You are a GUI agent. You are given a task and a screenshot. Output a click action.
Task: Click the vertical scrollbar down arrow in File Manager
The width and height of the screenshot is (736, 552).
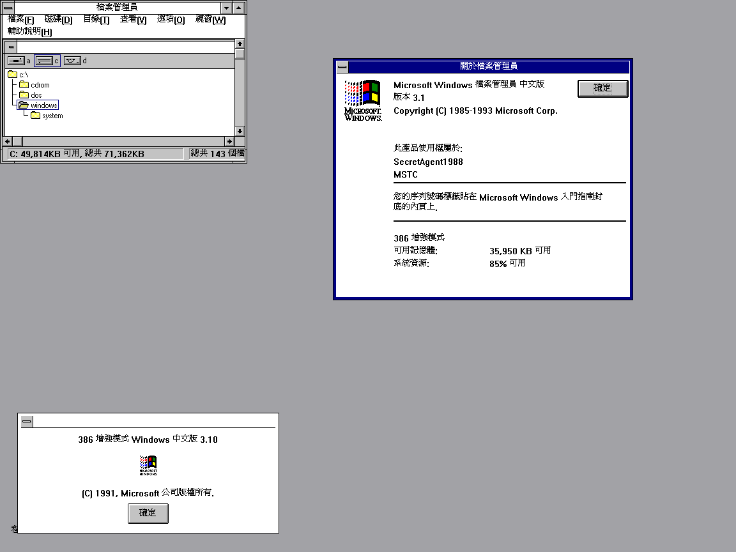240,131
